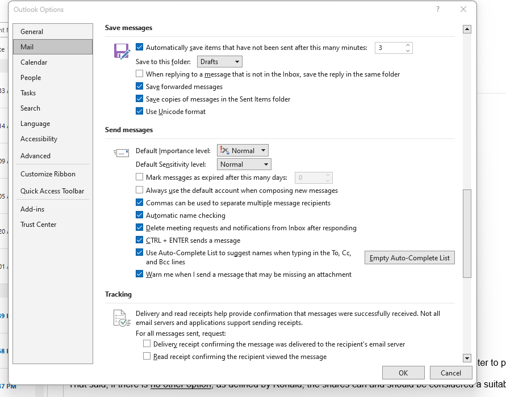
Task: Click the importance level icon inside the dropdown
Action: pyautogui.click(x=225, y=150)
